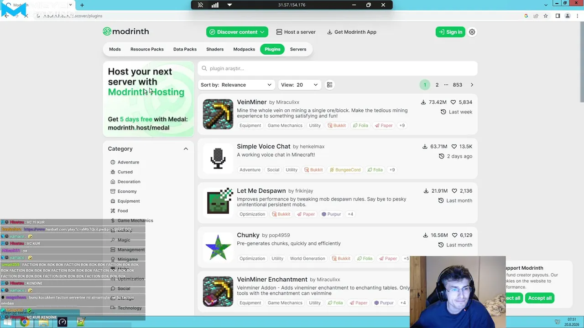The width and height of the screenshot is (584, 328).
Task: Open the Windows Start menu
Action: [x=7, y=323]
